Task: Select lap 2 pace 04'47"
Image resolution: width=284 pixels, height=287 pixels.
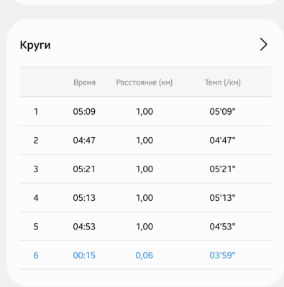Action: coord(222,140)
